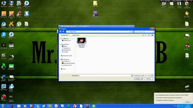Viewport: 193px width, 108px height.
Task: Open the view options dropdown arrow
Action: (x=145, y=35)
